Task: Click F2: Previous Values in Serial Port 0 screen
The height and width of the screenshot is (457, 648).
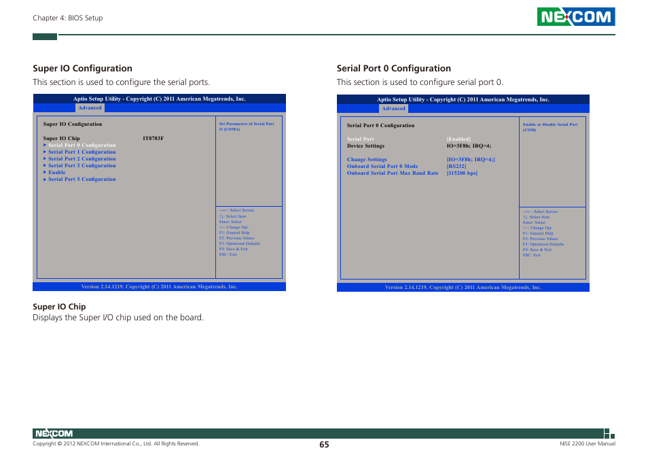Action: (540, 239)
